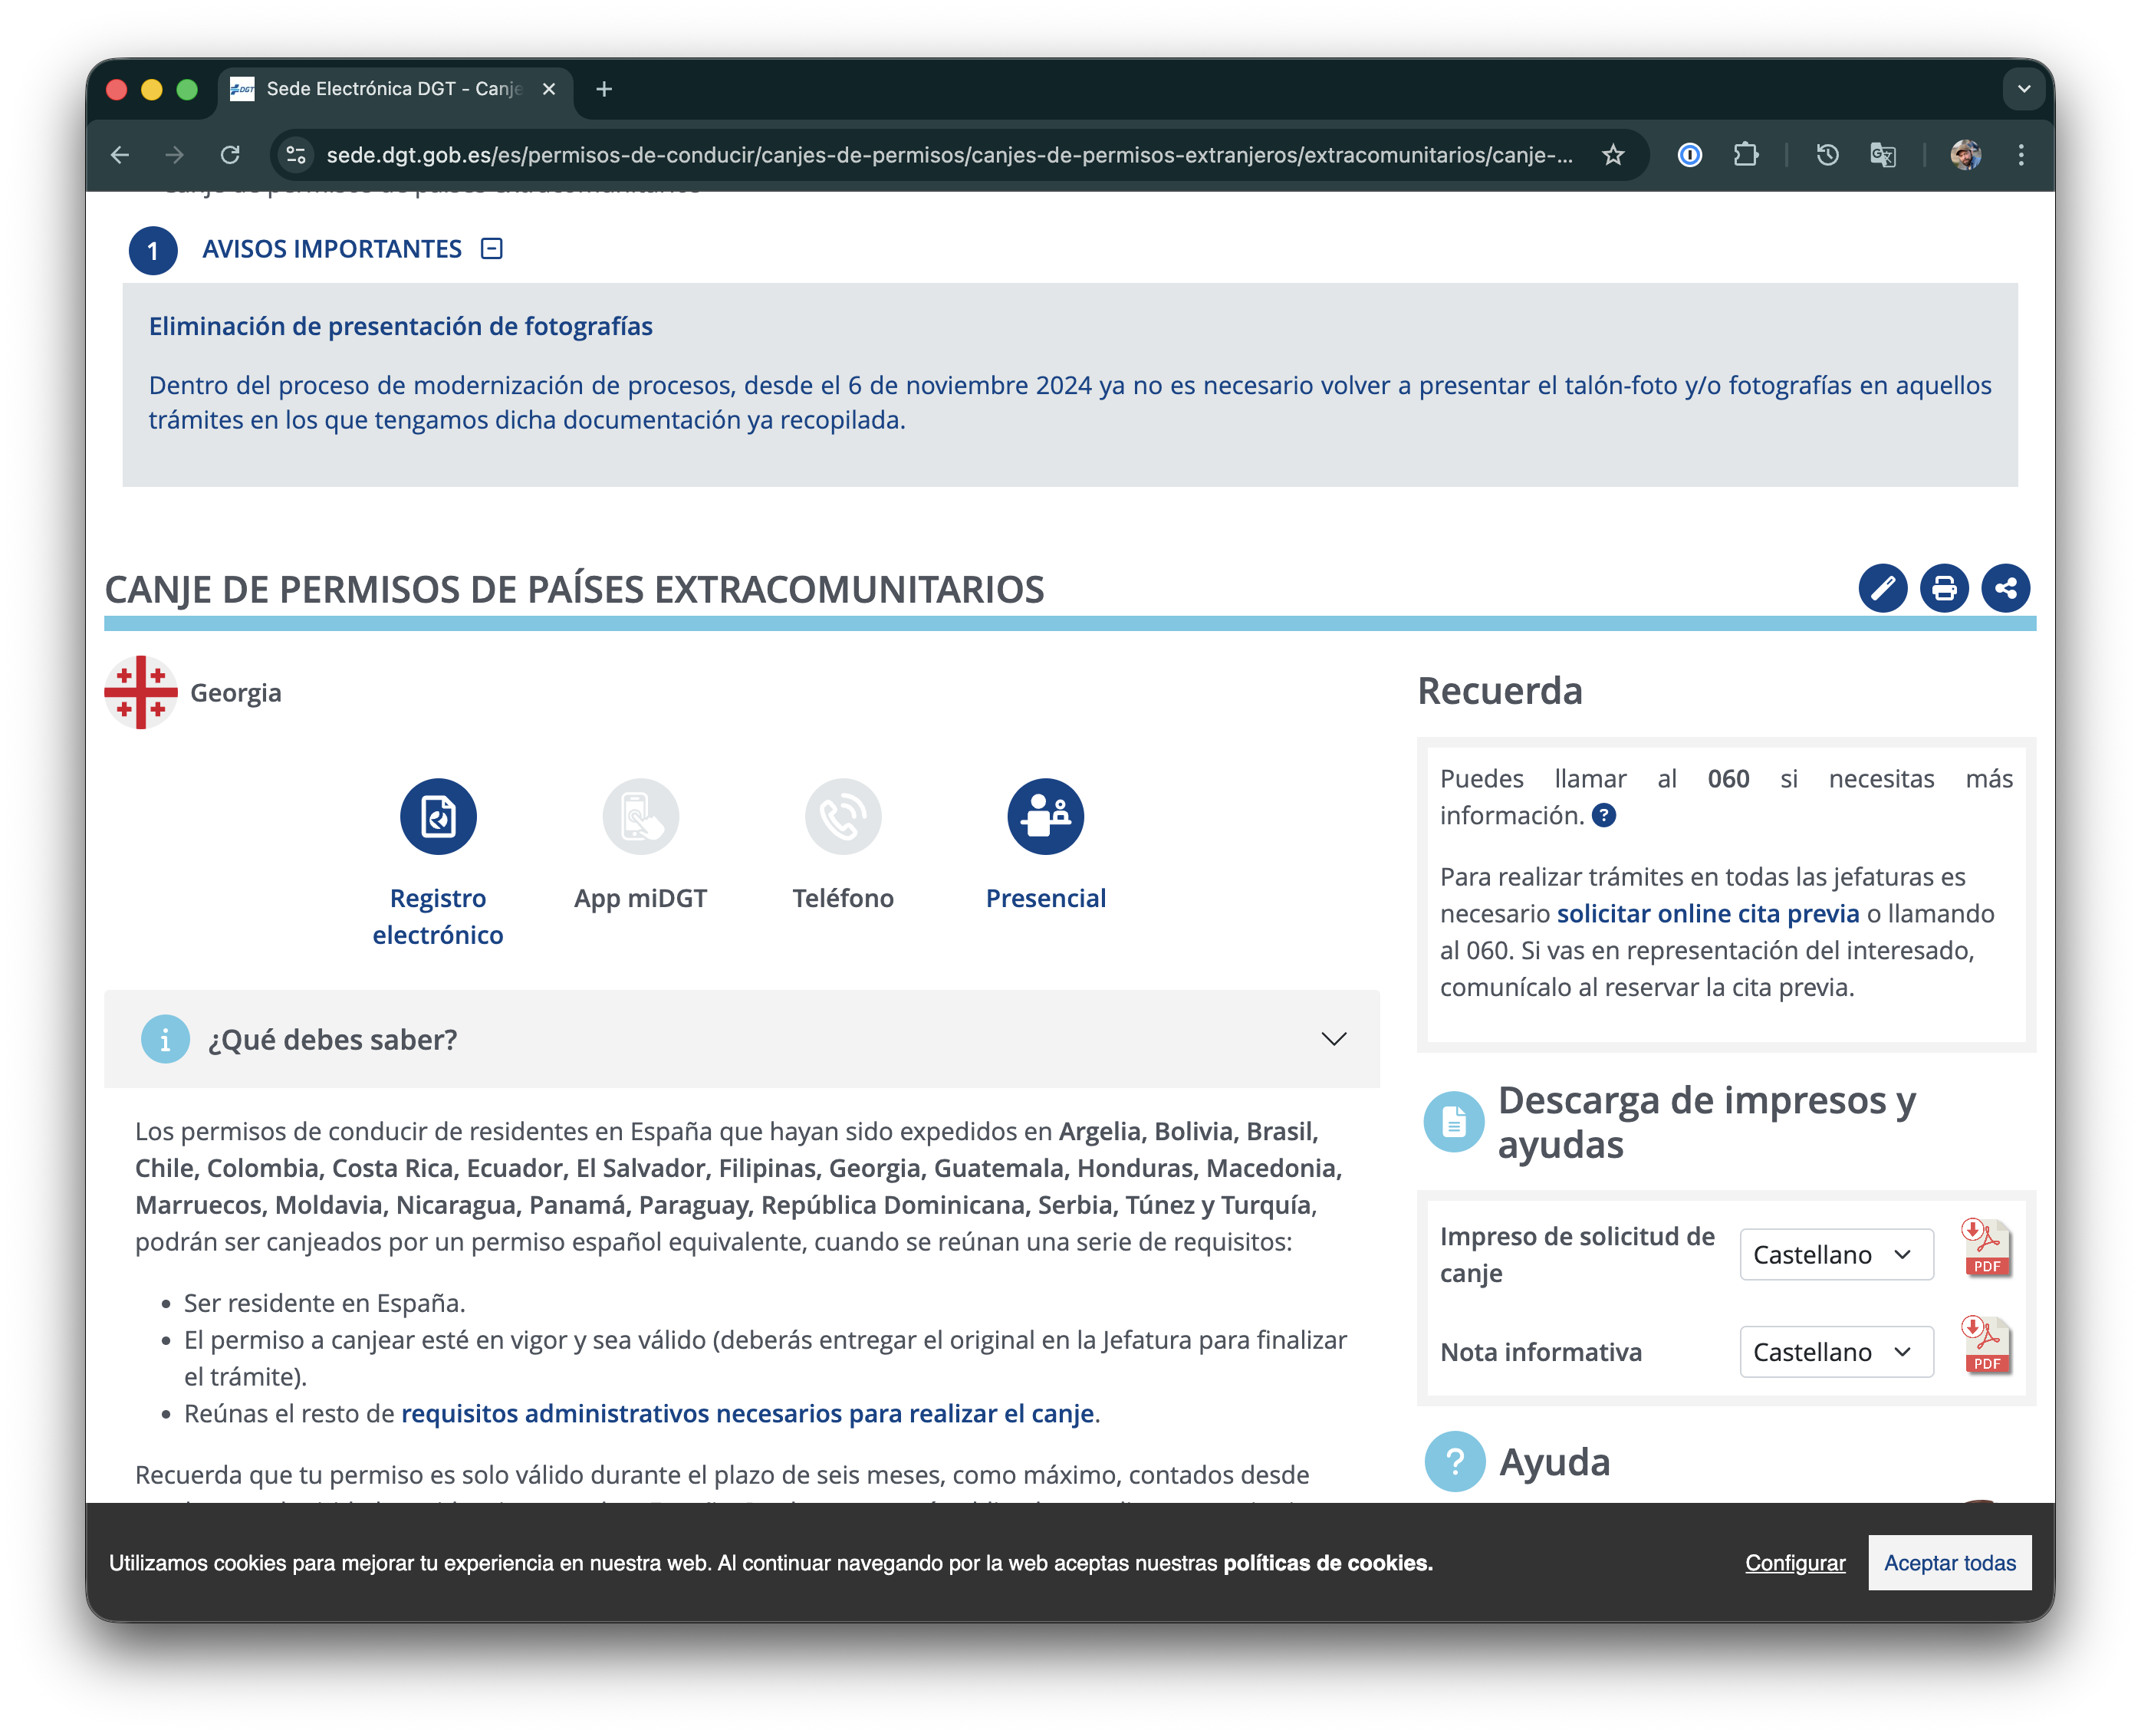Bookmark this page with the star icon

[x=1612, y=155]
